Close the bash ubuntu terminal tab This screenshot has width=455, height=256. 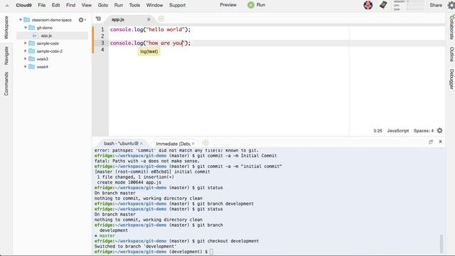141,144
